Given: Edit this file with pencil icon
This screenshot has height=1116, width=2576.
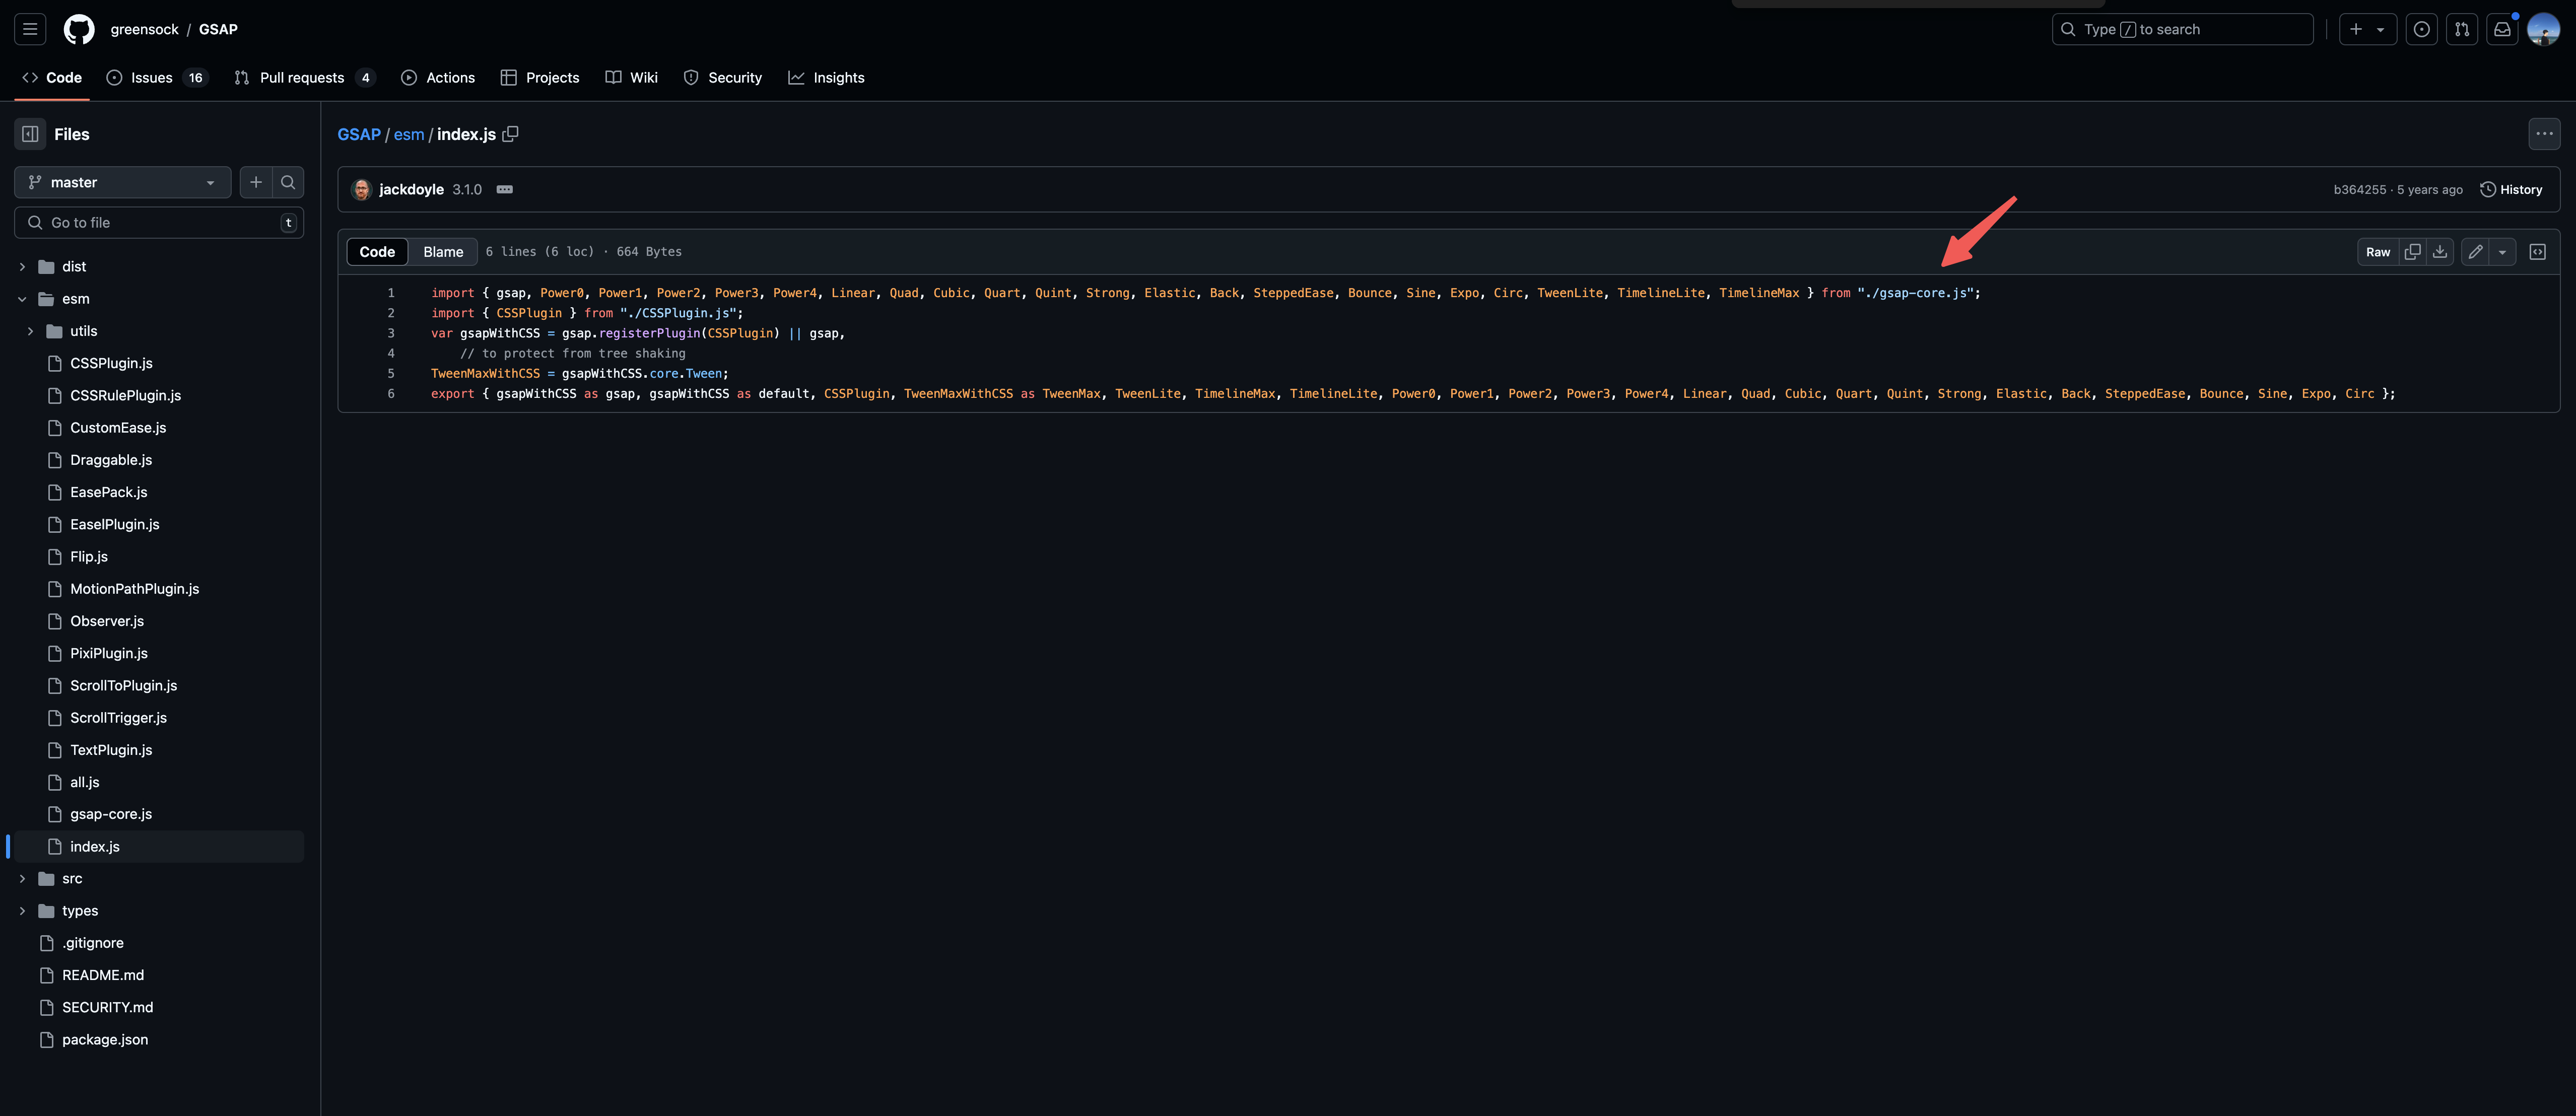Looking at the screenshot, I should coord(2475,252).
